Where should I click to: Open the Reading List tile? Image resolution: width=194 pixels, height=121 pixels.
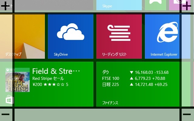(x=119, y=36)
